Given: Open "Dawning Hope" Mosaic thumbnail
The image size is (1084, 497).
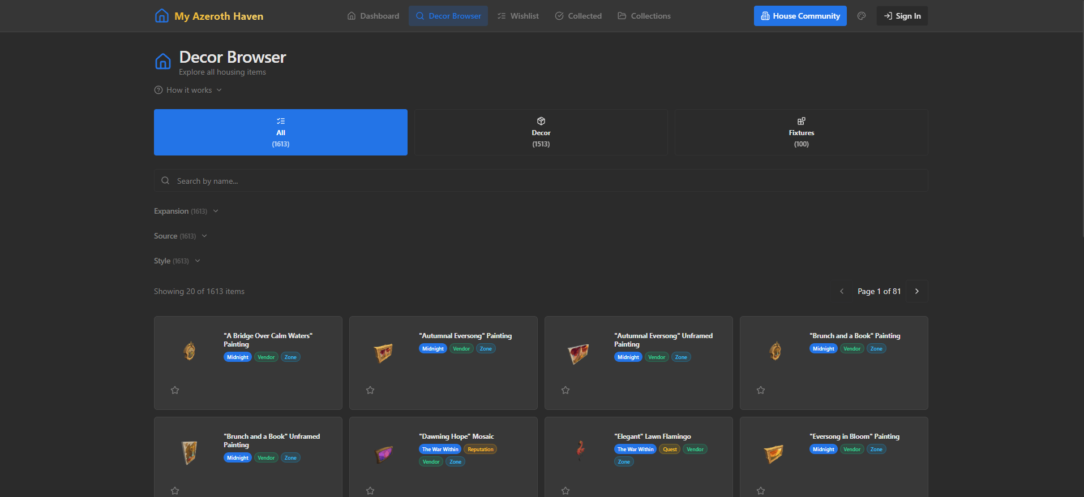Looking at the screenshot, I should tap(384, 454).
